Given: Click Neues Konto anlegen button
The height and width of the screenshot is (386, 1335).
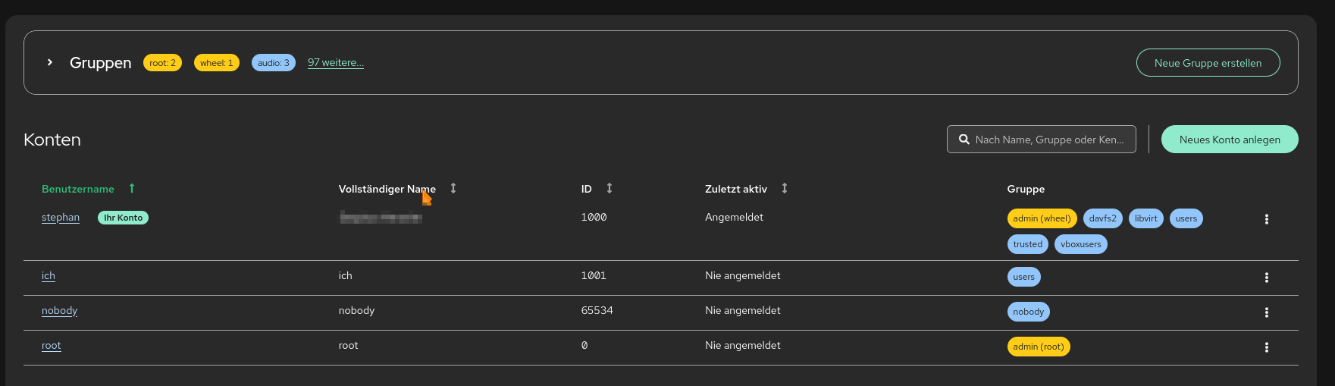Looking at the screenshot, I should pyautogui.click(x=1229, y=140).
